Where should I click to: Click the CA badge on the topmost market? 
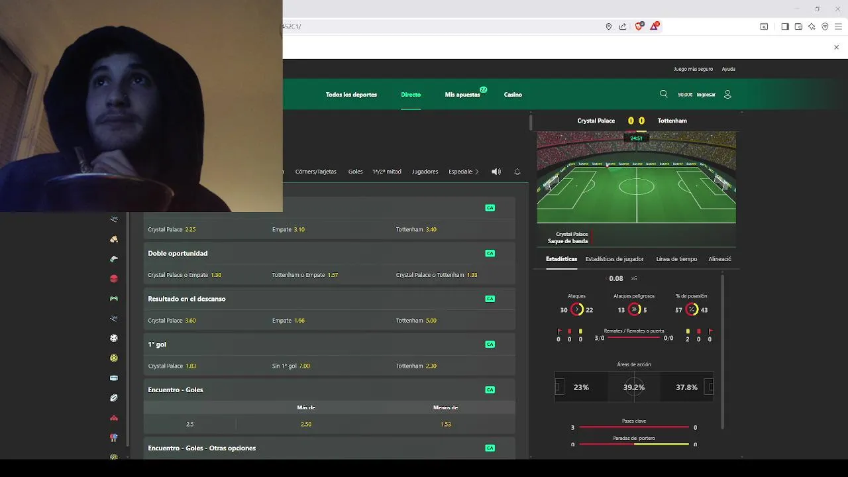tap(490, 207)
